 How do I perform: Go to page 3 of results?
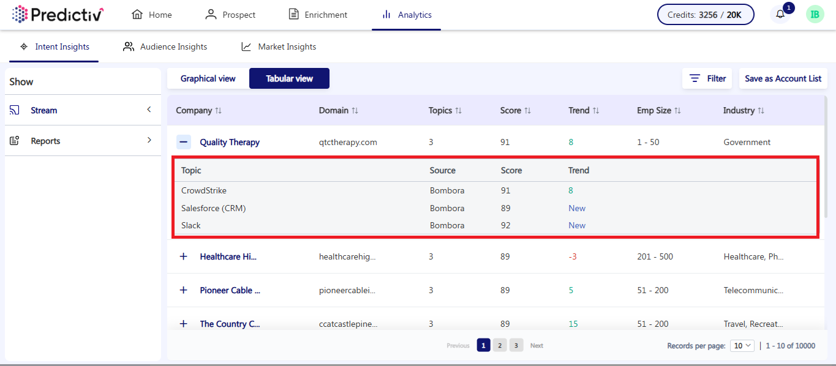tap(516, 346)
